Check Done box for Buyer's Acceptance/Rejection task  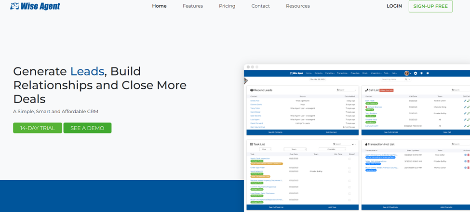click(x=349, y=200)
